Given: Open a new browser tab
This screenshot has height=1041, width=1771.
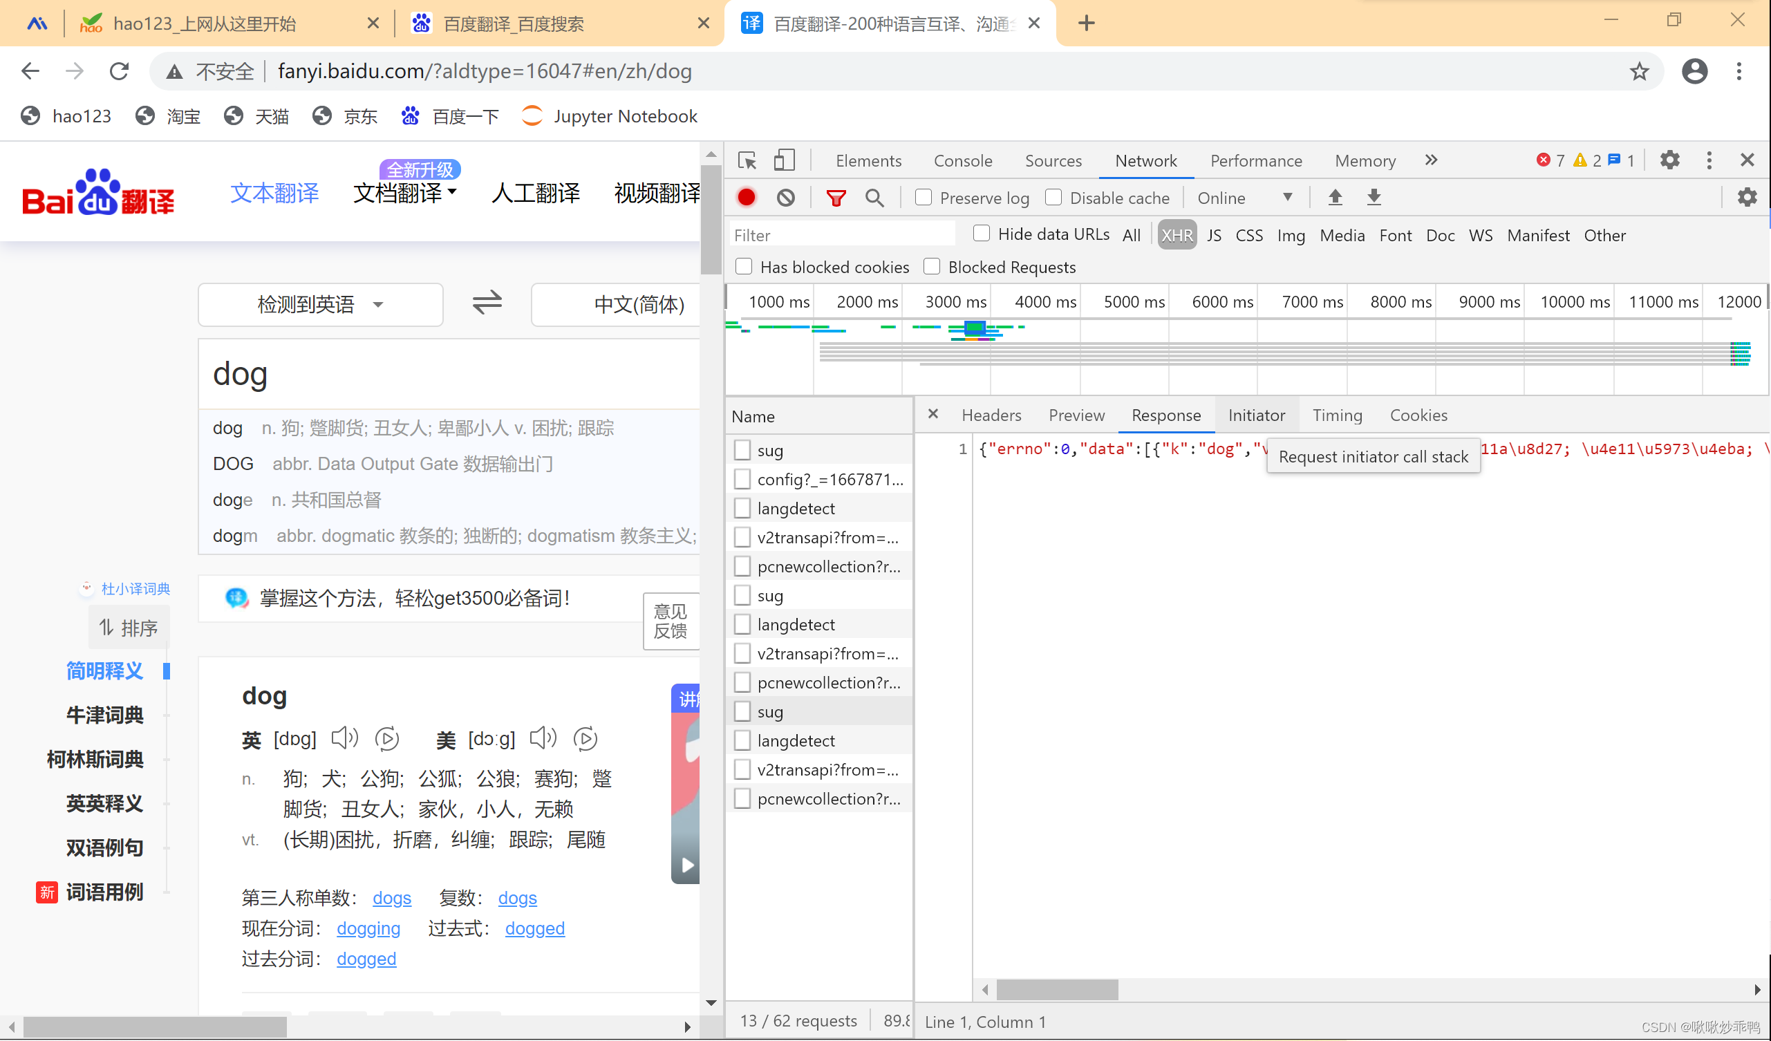Looking at the screenshot, I should pyautogui.click(x=1086, y=24).
